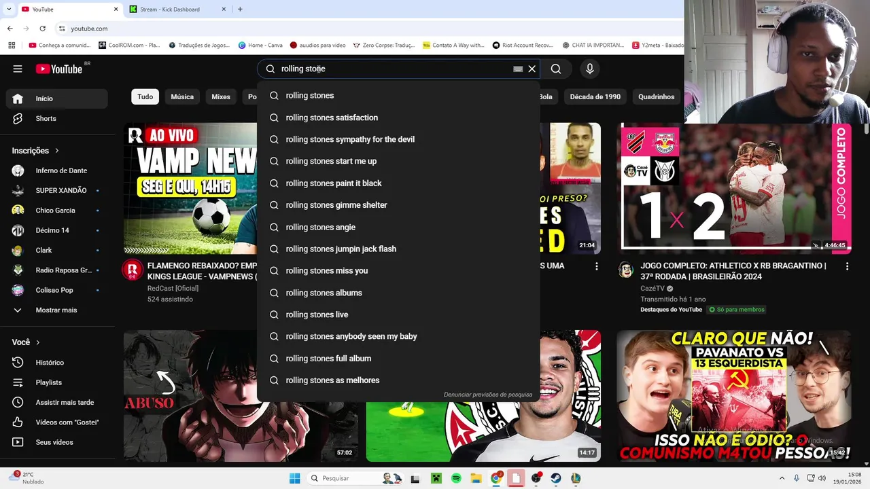Open the YouTube hamburger guide menu
The image size is (870, 489).
click(x=18, y=69)
